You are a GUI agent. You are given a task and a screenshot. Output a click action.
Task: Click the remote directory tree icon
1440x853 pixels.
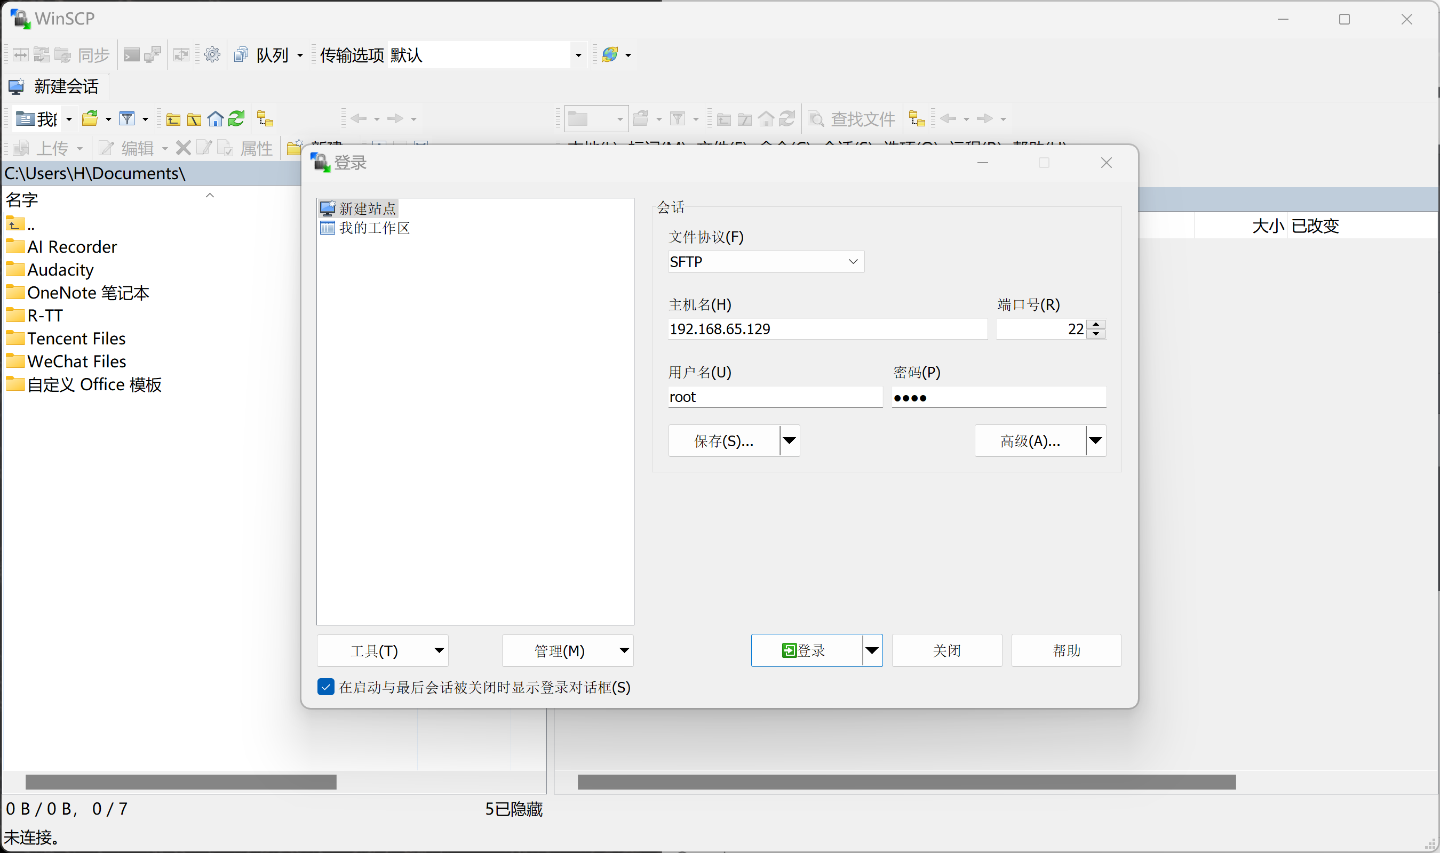(x=917, y=118)
